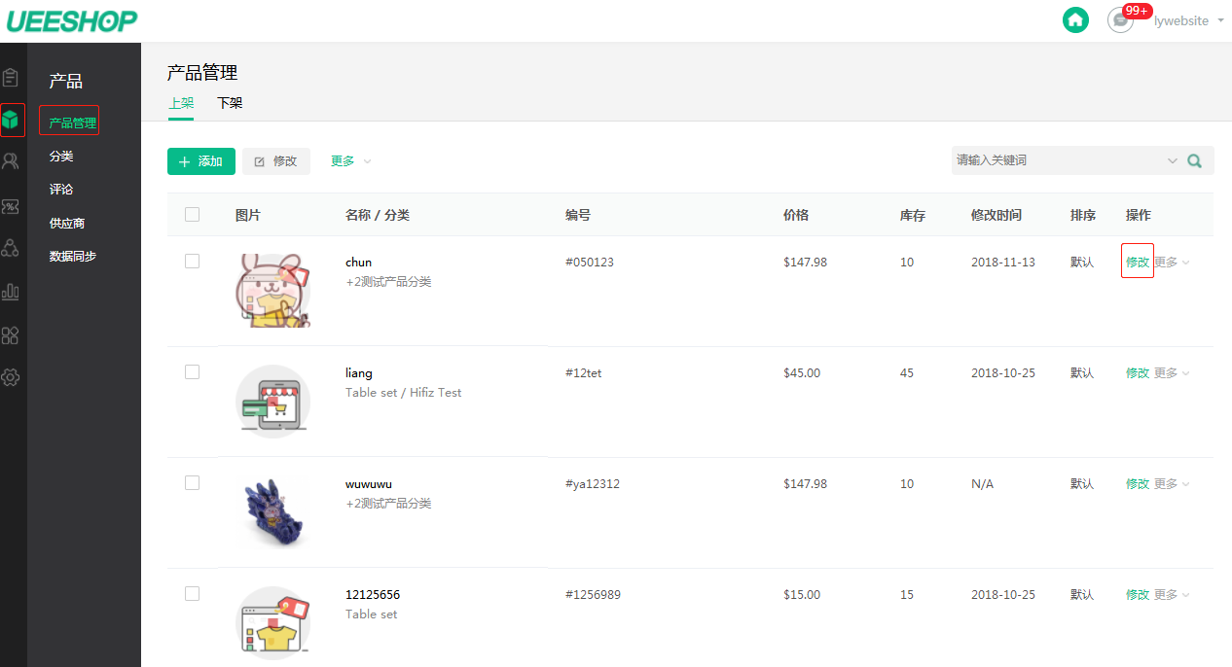Image resolution: width=1232 pixels, height=667 pixels.
Task: Click 修改 link for product wuwuwu
Action: (x=1137, y=484)
